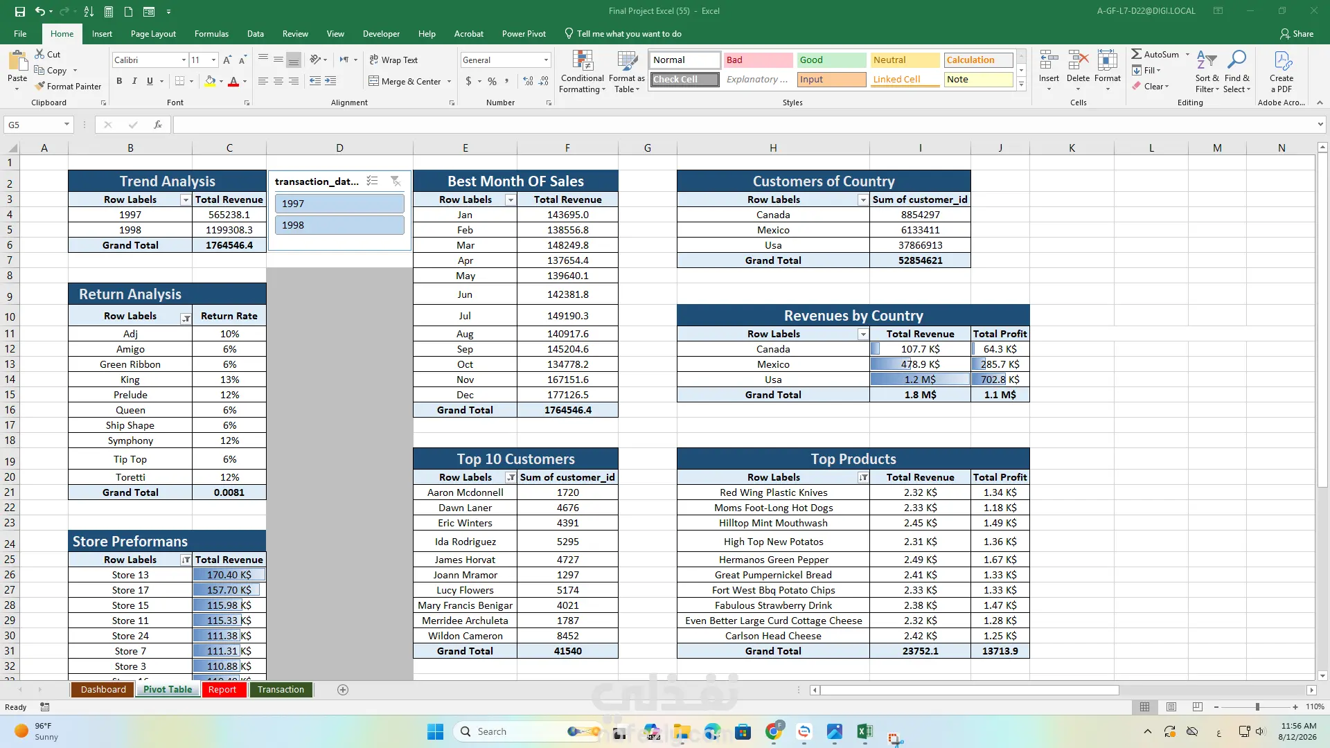Click the Fill Color bucket swatch
The width and height of the screenshot is (1330, 748).
pyautogui.click(x=210, y=81)
